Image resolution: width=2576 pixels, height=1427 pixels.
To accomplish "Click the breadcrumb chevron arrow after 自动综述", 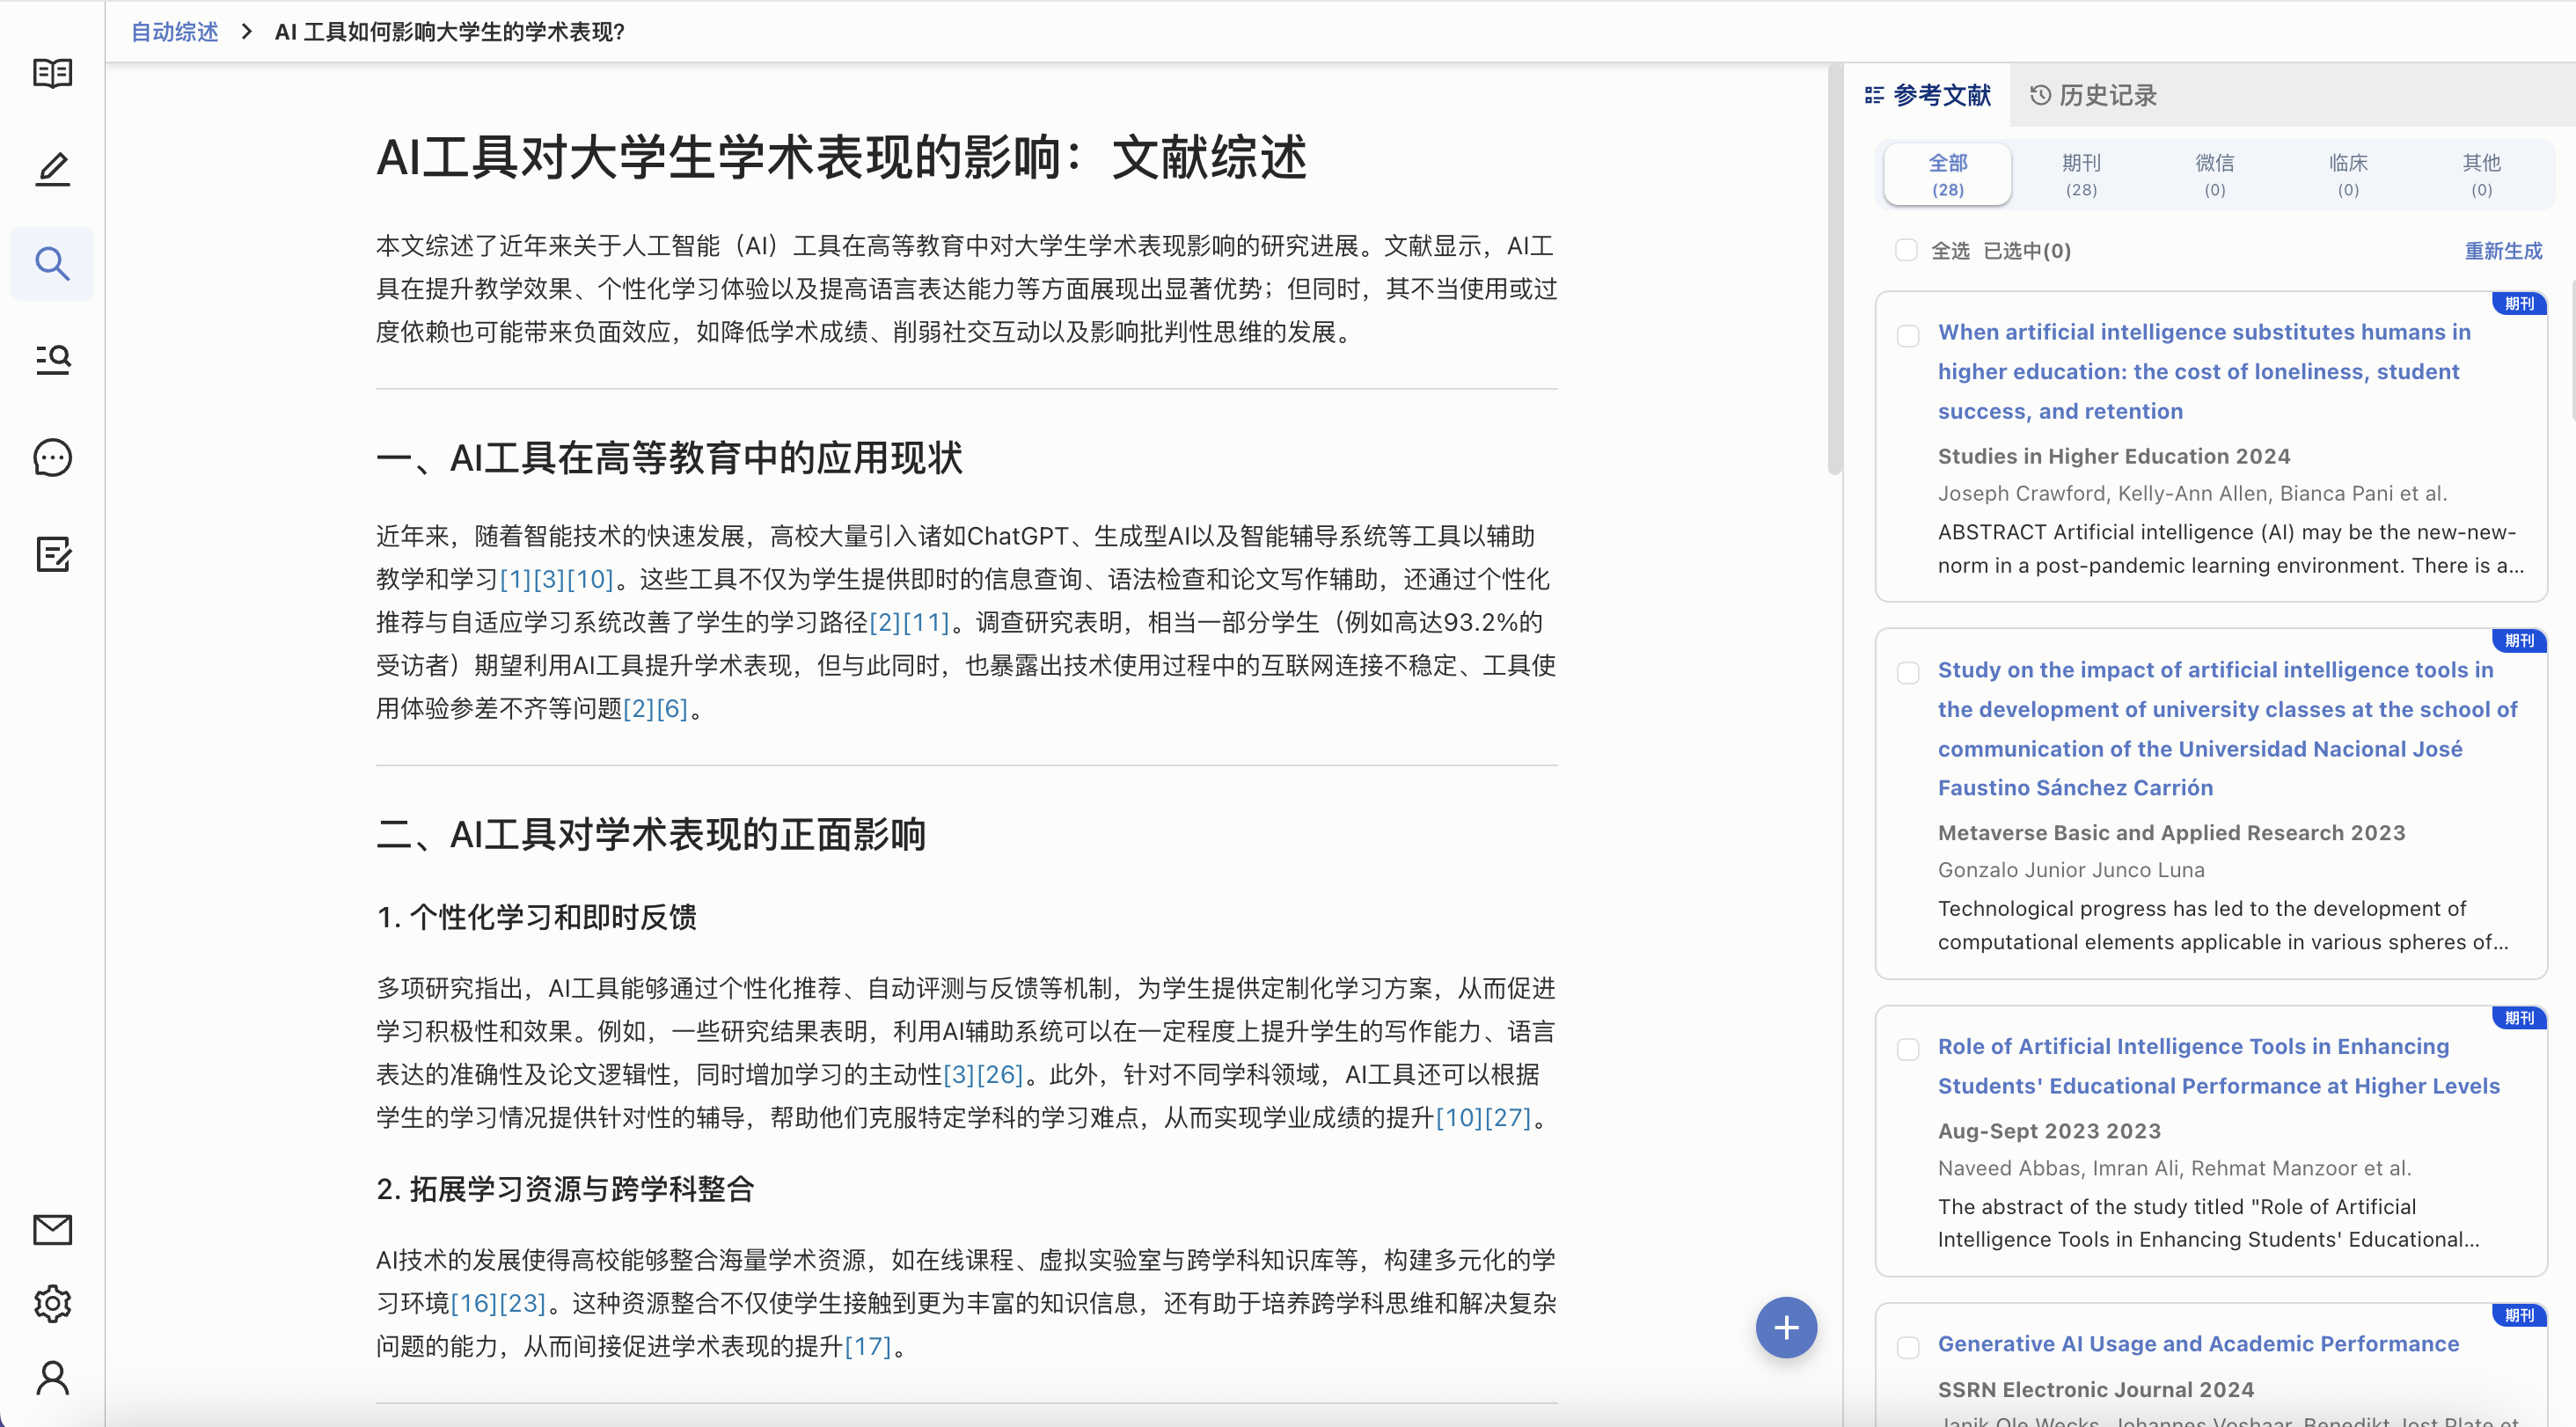I will (246, 32).
